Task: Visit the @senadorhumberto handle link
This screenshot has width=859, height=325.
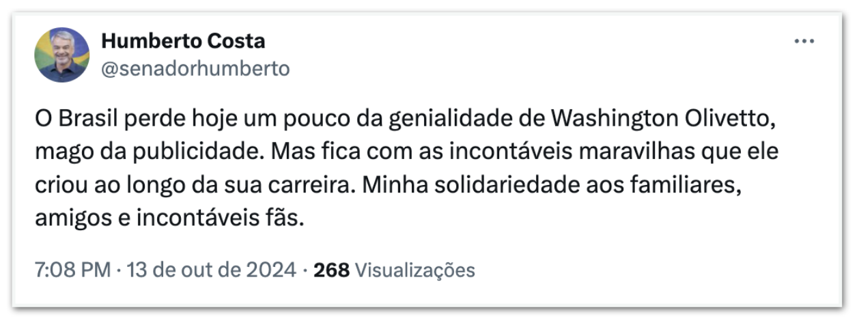Action: [195, 68]
